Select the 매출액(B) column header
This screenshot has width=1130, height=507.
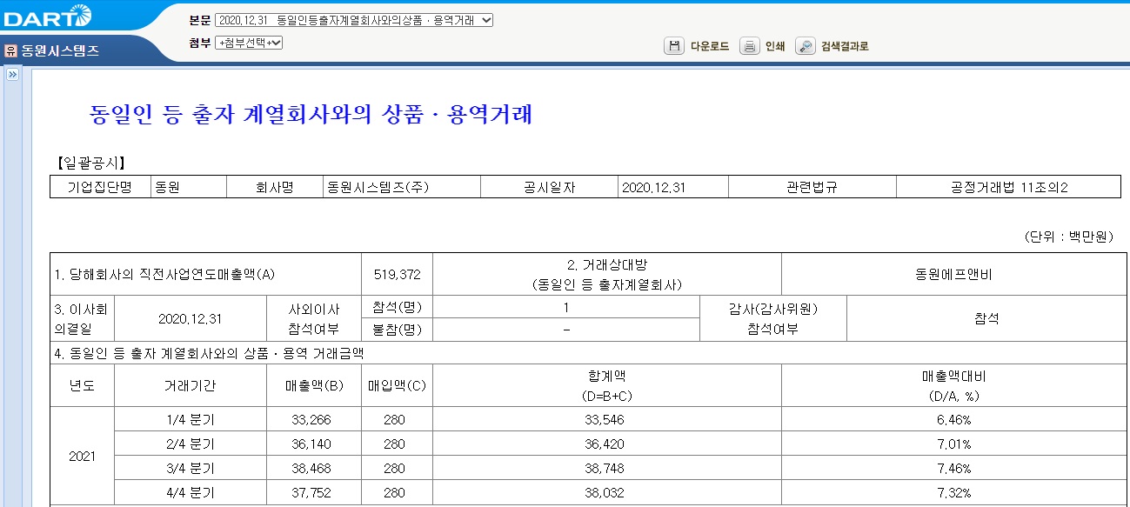[314, 385]
